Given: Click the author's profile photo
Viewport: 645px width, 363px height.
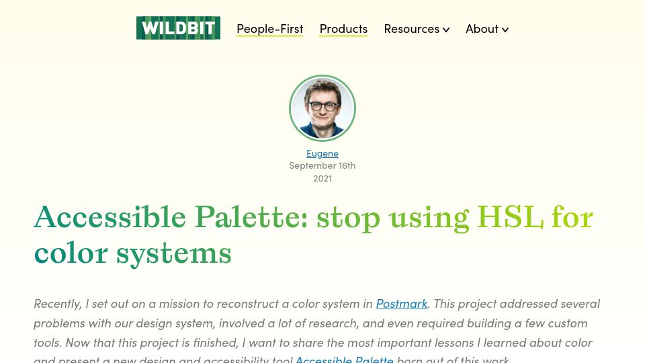Looking at the screenshot, I should [x=322, y=108].
